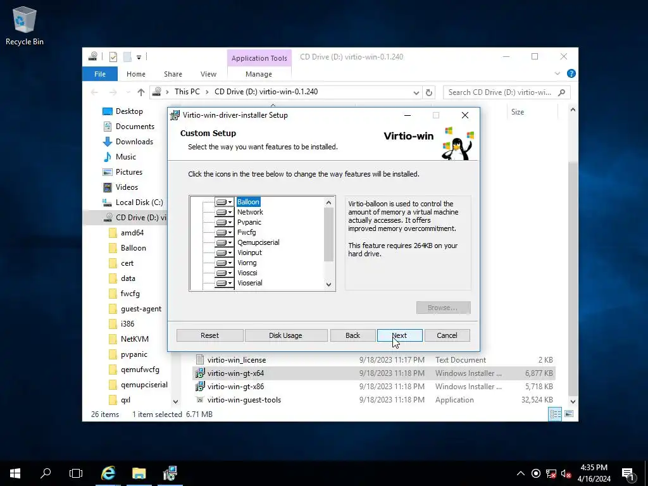The height and width of the screenshot is (486, 648).
Task: Click the Next button in setup
Action: point(400,335)
